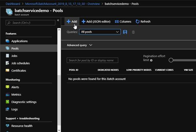This screenshot has width=196, height=132.
Task: Sort by VM SIZE column header
Action: pos(188,70)
